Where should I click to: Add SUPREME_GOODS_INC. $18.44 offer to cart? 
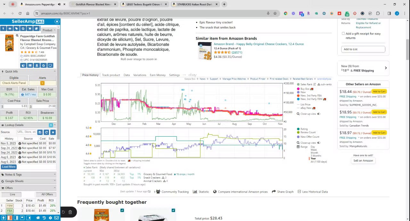pyautogui.click(x=379, y=92)
